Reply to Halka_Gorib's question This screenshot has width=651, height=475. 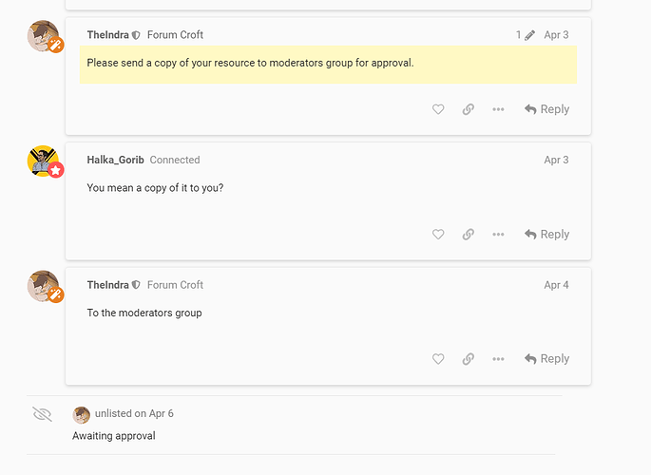point(546,235)
